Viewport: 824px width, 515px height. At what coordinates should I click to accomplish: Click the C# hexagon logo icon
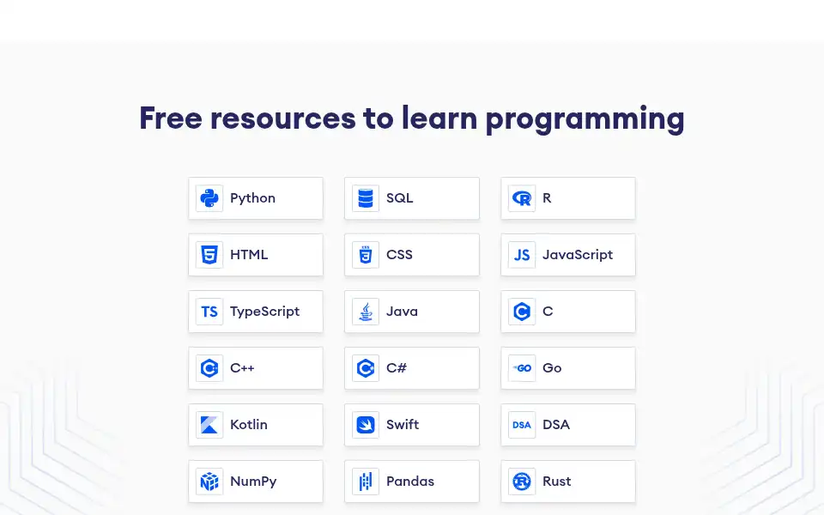[366, 368]
